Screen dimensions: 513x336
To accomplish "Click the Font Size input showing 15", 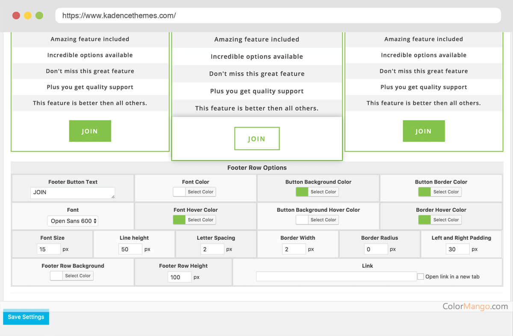I will [x=48, y=249].
